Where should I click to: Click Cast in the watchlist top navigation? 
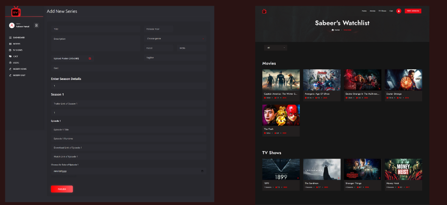391,11
